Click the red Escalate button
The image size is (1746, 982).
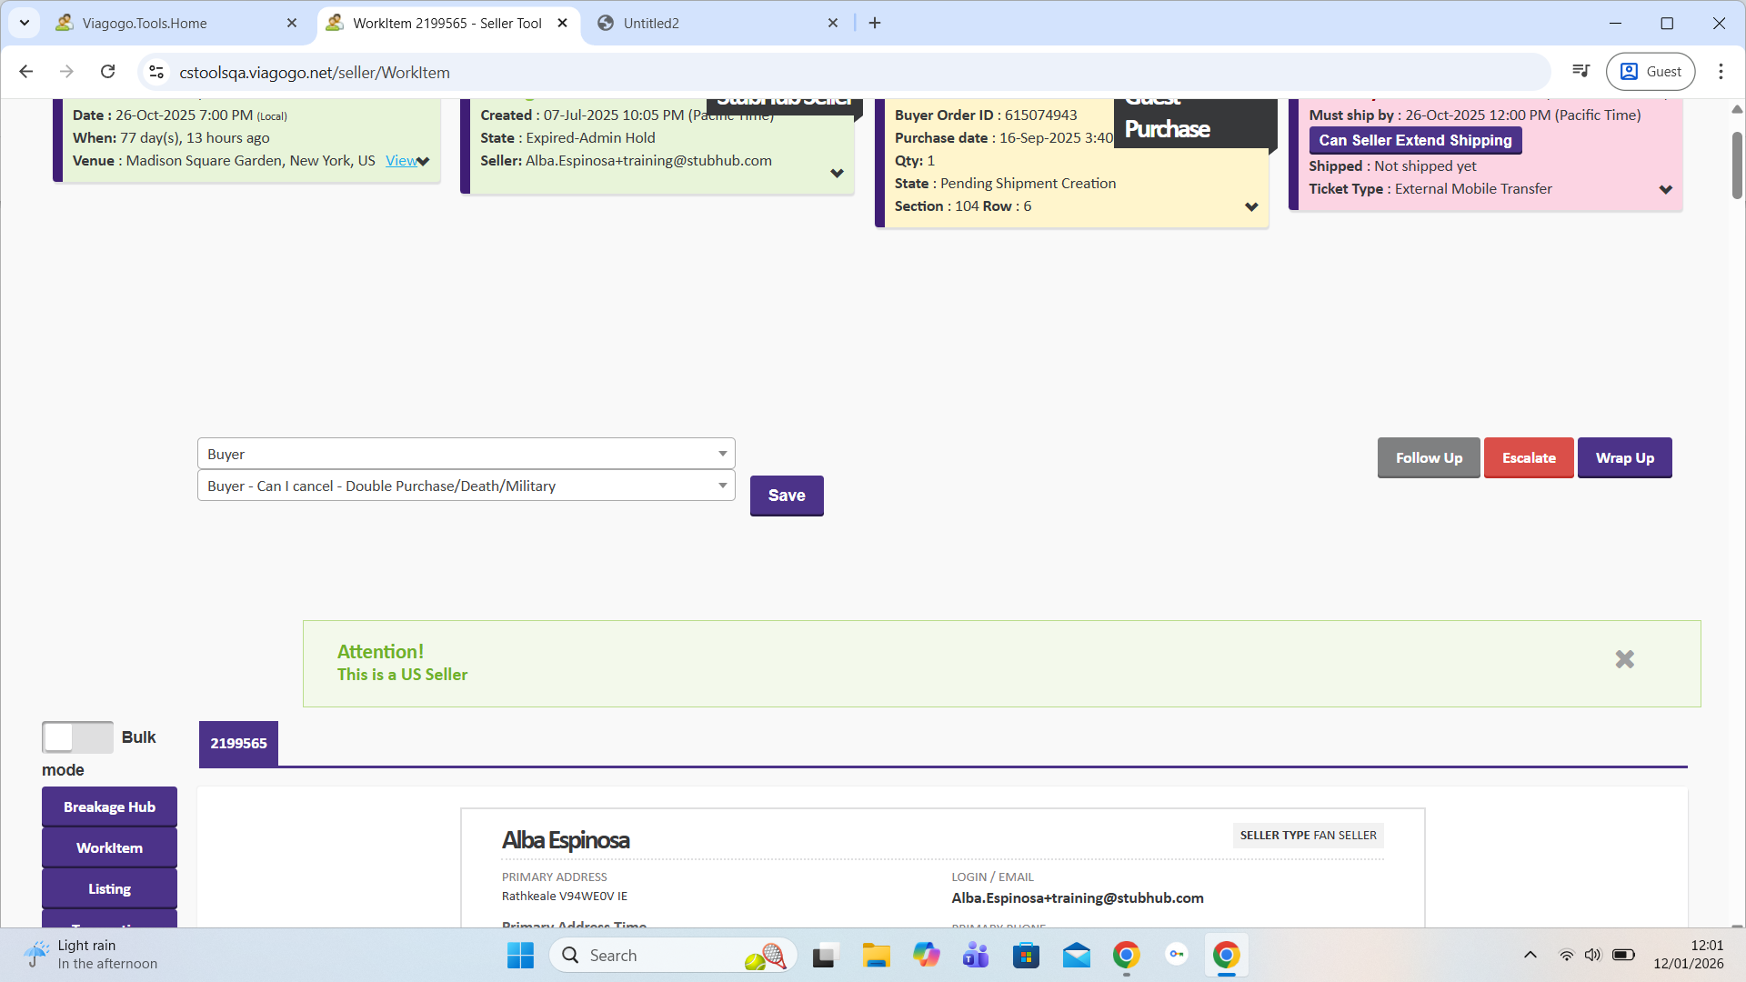[1528, 458]
